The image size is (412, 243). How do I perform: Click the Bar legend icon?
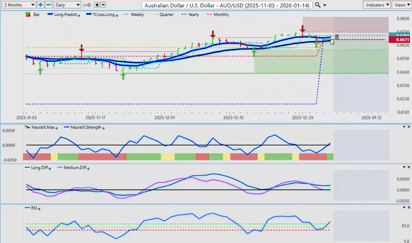(28, 14)
